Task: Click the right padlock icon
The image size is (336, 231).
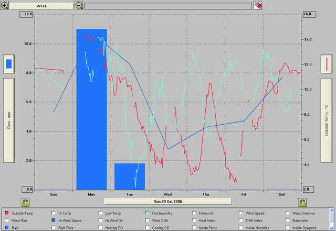Action: click(302, 202)
